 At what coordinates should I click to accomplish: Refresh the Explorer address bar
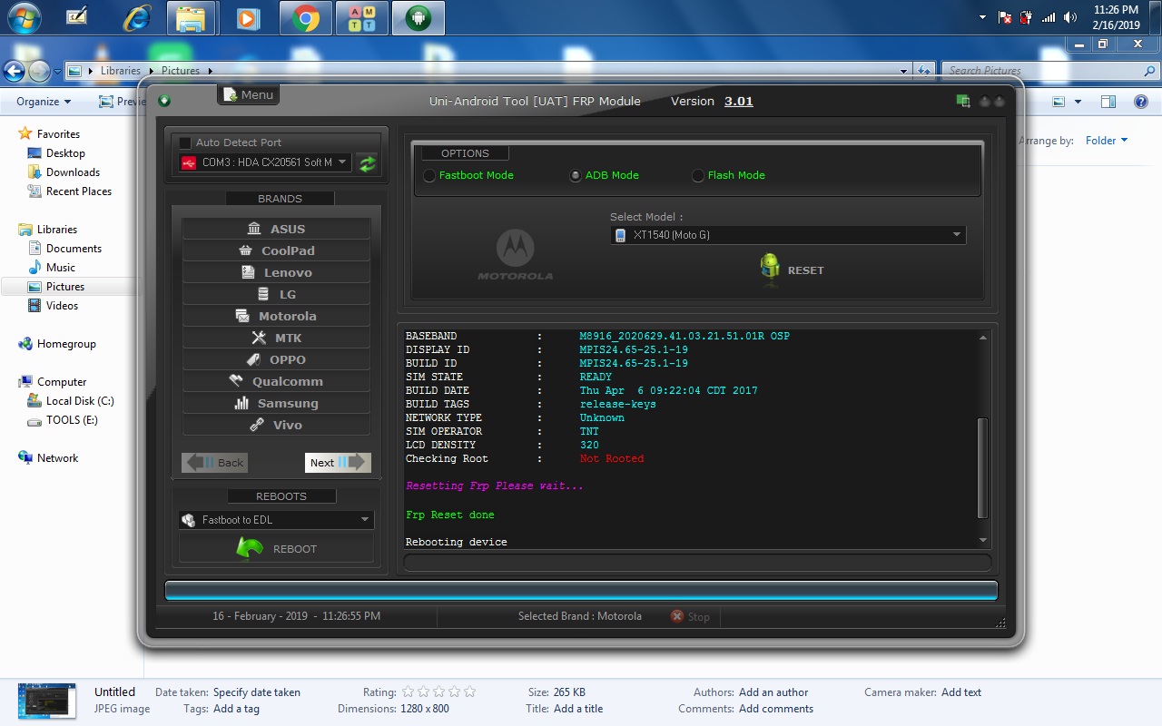click(x=924, y=71)
